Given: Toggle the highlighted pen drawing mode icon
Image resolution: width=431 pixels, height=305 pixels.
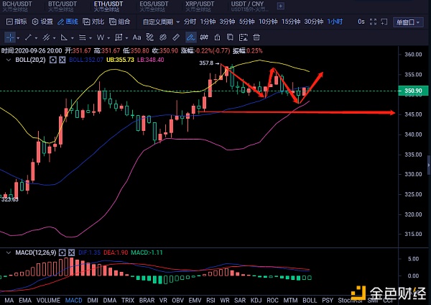Looking at the screenshot, I should [191, 37].
